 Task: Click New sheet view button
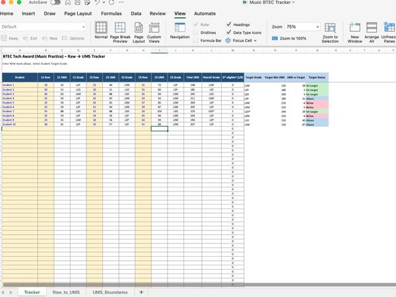coord(49,38)
